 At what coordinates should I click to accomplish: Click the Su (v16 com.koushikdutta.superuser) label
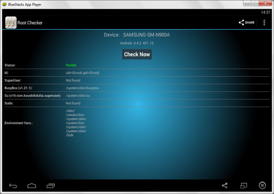point(33,96)
